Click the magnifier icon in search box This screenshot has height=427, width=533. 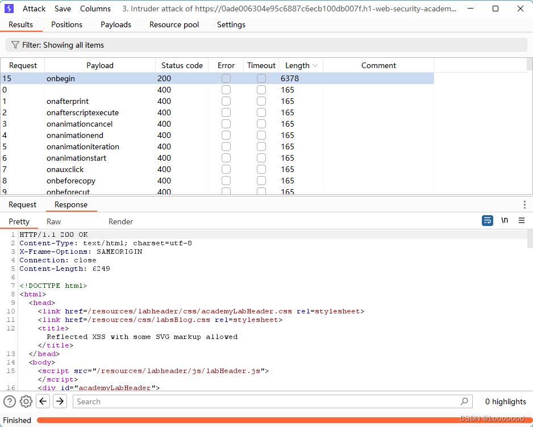coord(464,401)
